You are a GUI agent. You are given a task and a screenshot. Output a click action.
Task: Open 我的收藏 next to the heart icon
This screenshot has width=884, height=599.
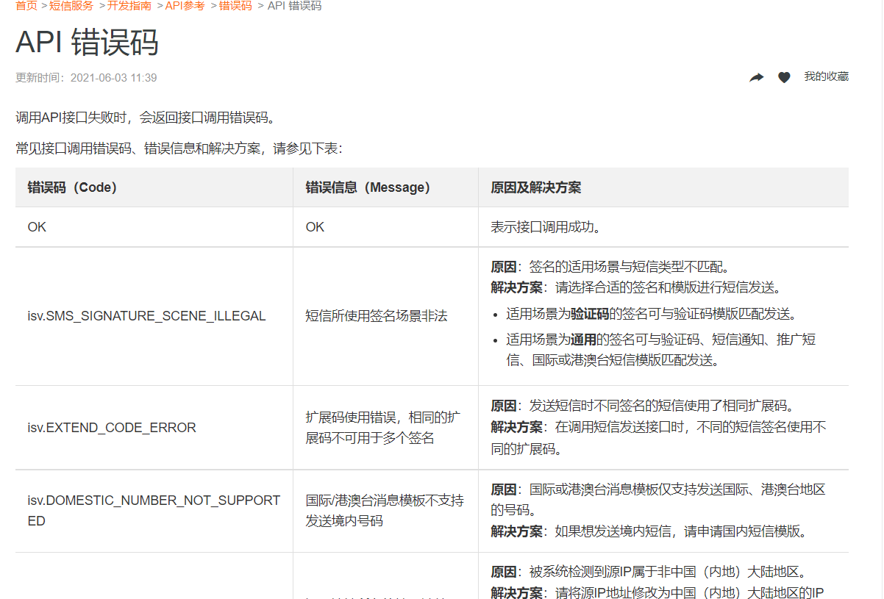click(x=828, y=76)
